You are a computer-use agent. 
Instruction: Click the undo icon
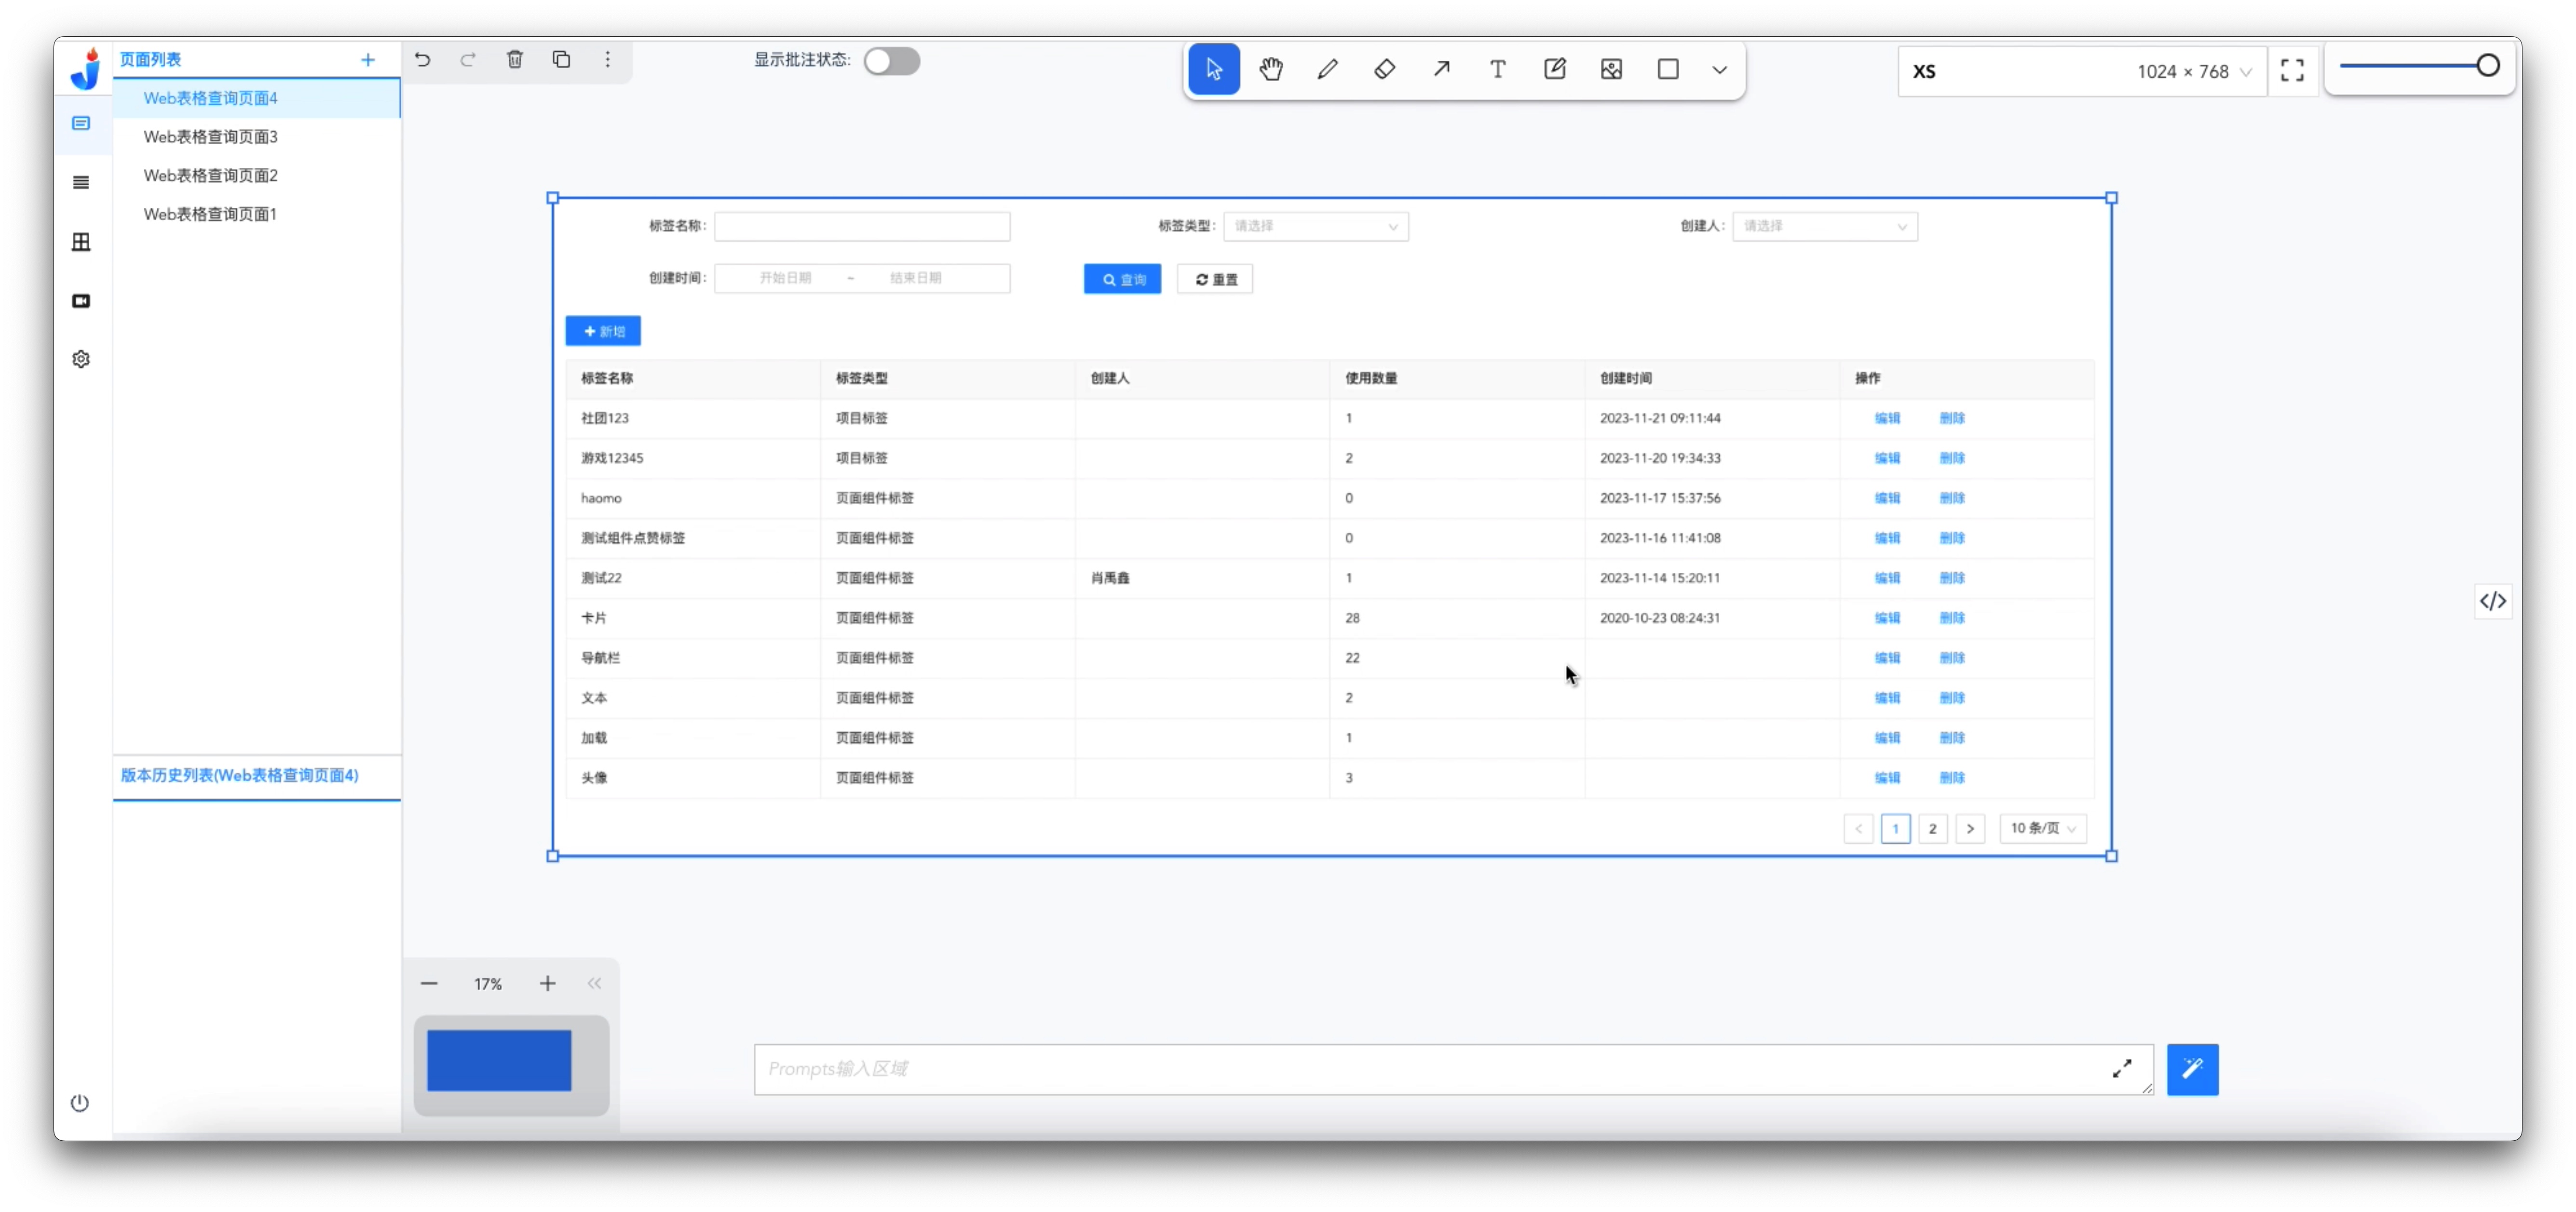point(423,60)
